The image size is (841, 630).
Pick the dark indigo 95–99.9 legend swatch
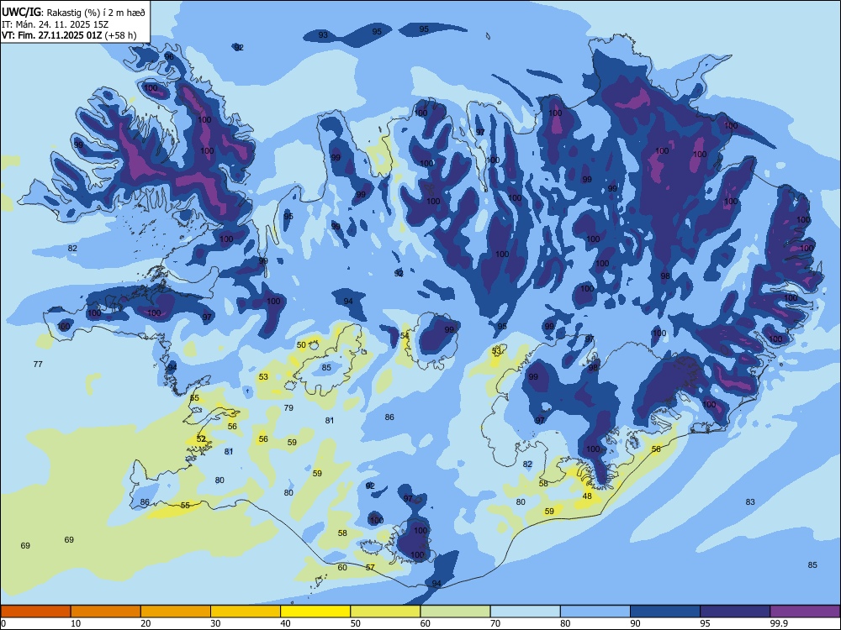coord(735,612)
